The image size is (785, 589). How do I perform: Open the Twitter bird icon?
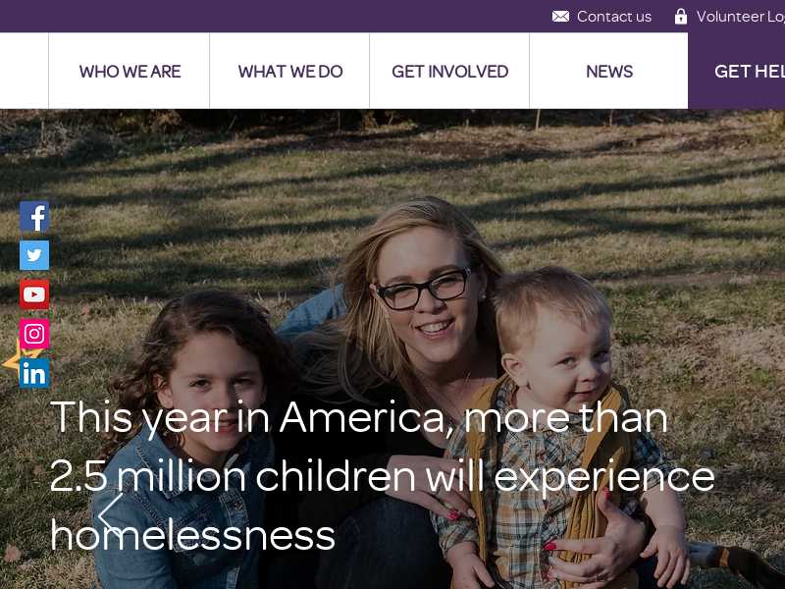34,255
